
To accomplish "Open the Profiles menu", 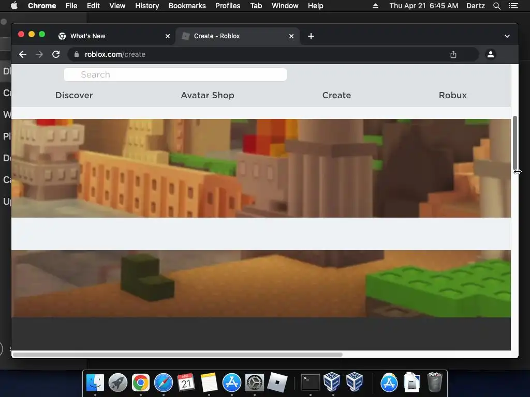I will 228,6.
